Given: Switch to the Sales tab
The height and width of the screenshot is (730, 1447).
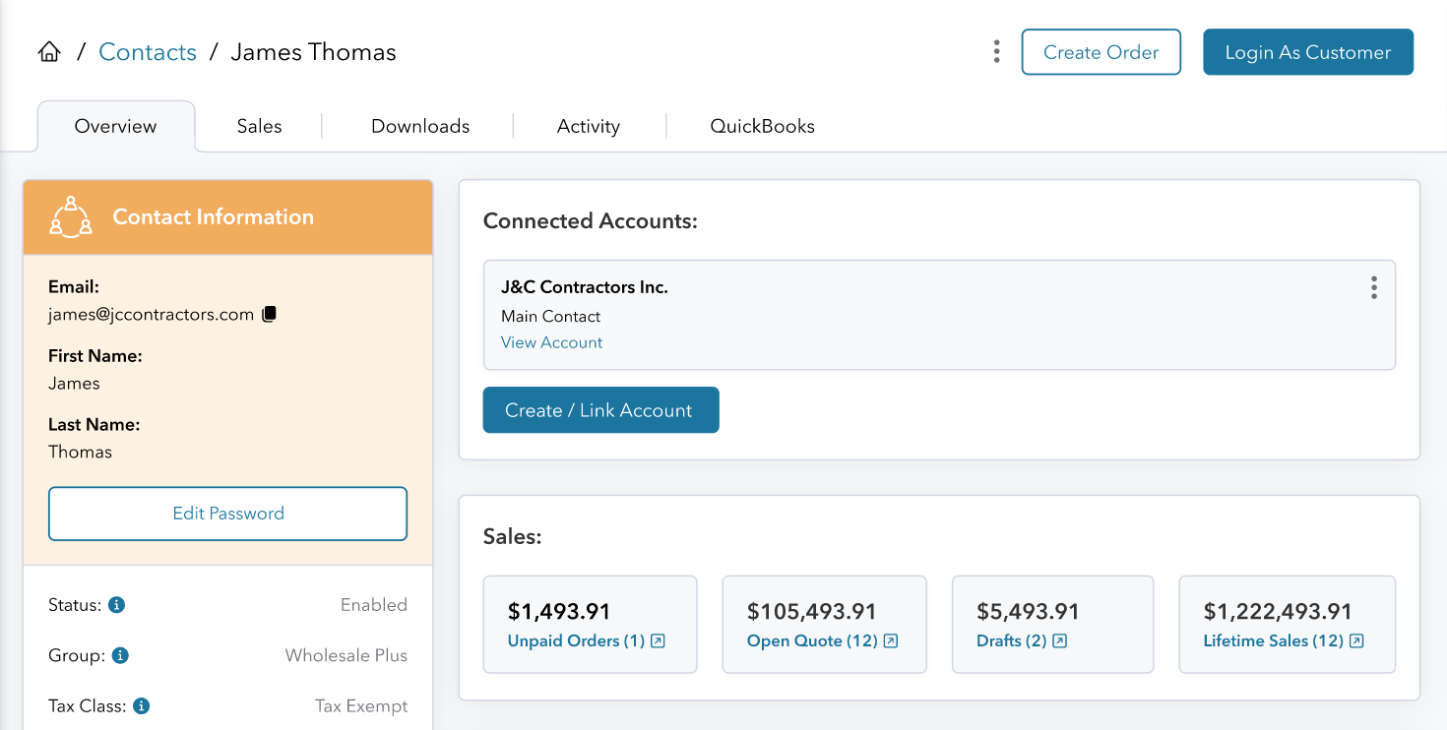Looking at the screenshot, I should click(x=259, y=126).
